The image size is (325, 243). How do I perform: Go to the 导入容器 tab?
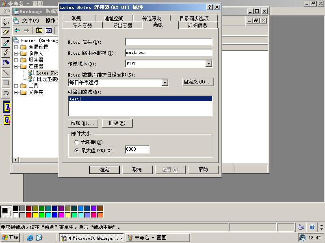tap(82, 25)
